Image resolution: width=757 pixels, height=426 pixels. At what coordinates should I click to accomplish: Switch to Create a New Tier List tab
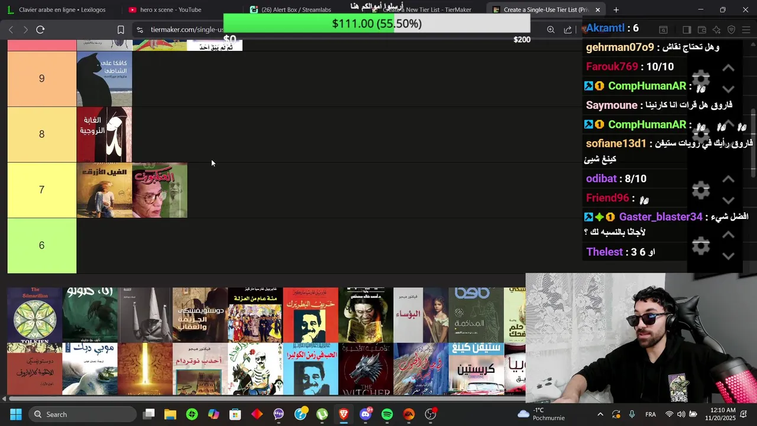tap(426, 9)
